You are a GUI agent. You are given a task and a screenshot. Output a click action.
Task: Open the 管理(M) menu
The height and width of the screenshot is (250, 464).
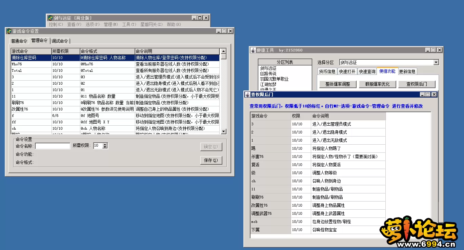pos(111,24)
